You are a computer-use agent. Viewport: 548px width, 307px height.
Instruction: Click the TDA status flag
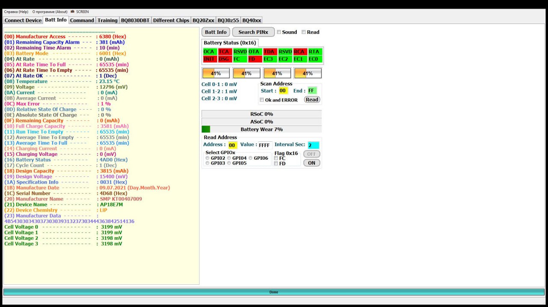click(x=270, y=52)
